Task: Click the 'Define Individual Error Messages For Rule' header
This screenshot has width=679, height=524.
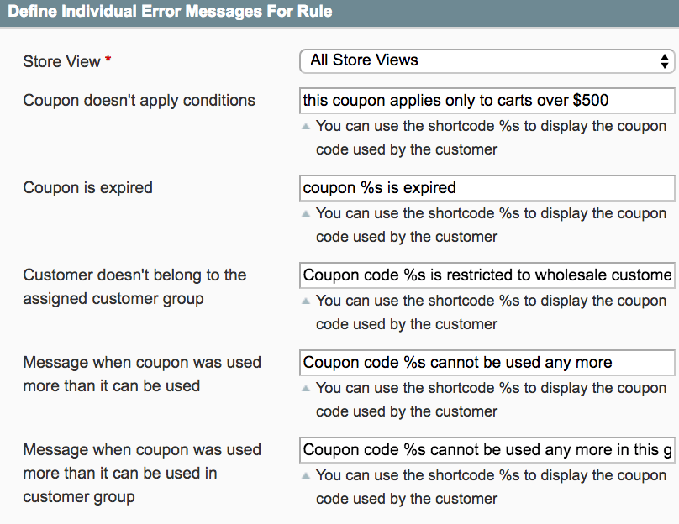Action: pyautogui.click(x=170, y=12)
